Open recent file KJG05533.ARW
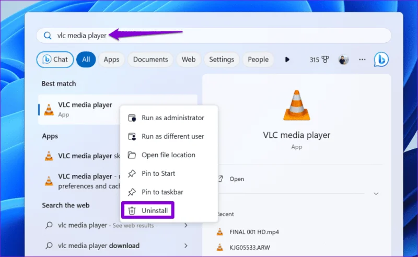 click(250, 248)
